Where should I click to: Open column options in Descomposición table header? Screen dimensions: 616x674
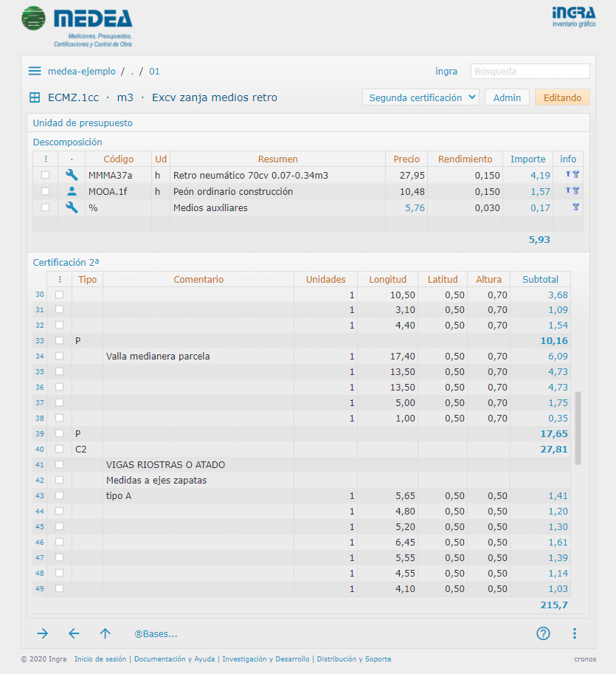46,159
